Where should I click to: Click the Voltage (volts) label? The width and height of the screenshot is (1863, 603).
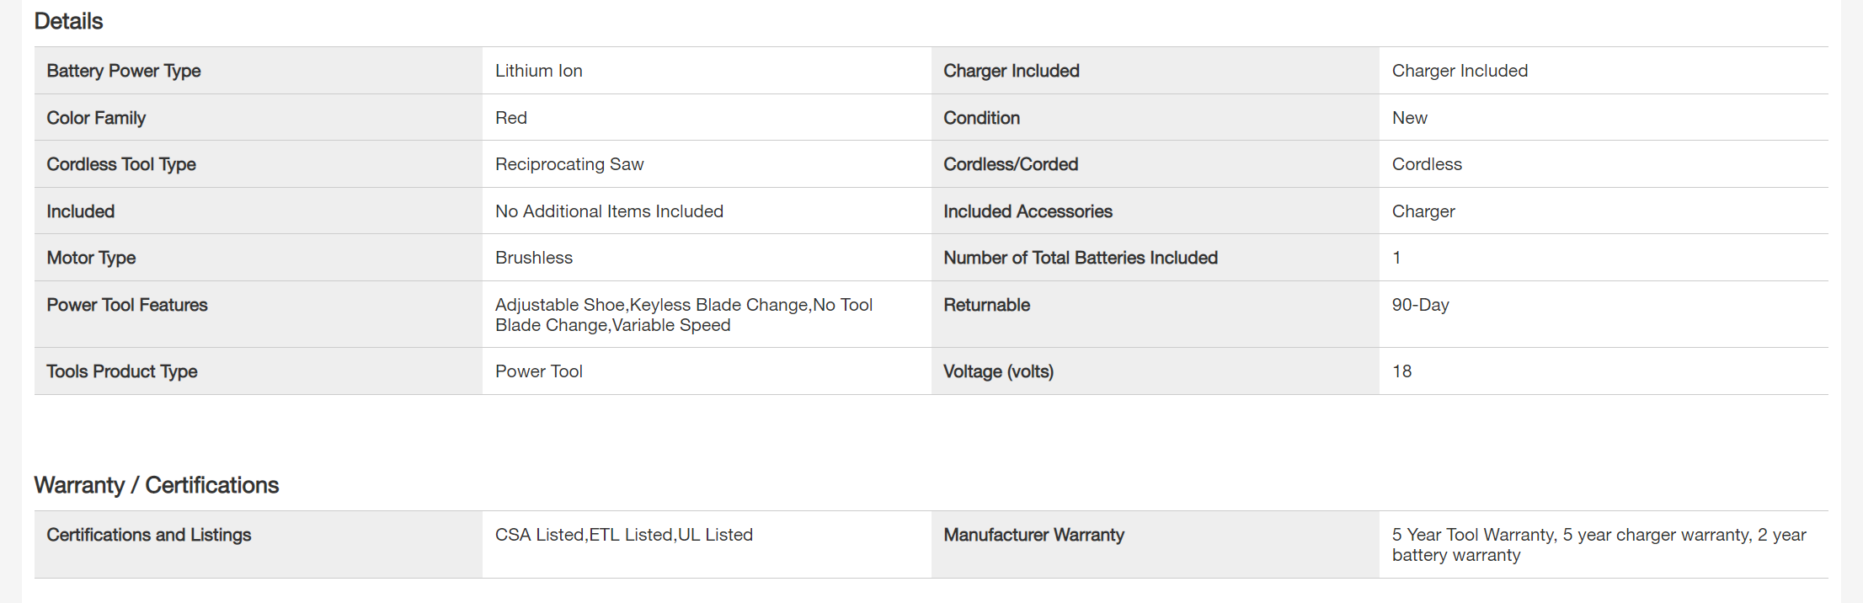tap(998, 372)
